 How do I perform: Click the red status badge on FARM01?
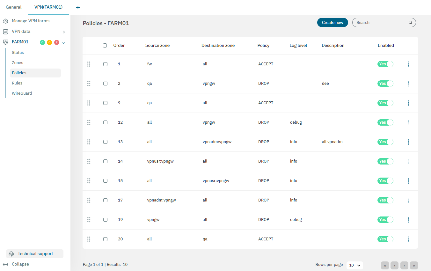pos(57,42)
